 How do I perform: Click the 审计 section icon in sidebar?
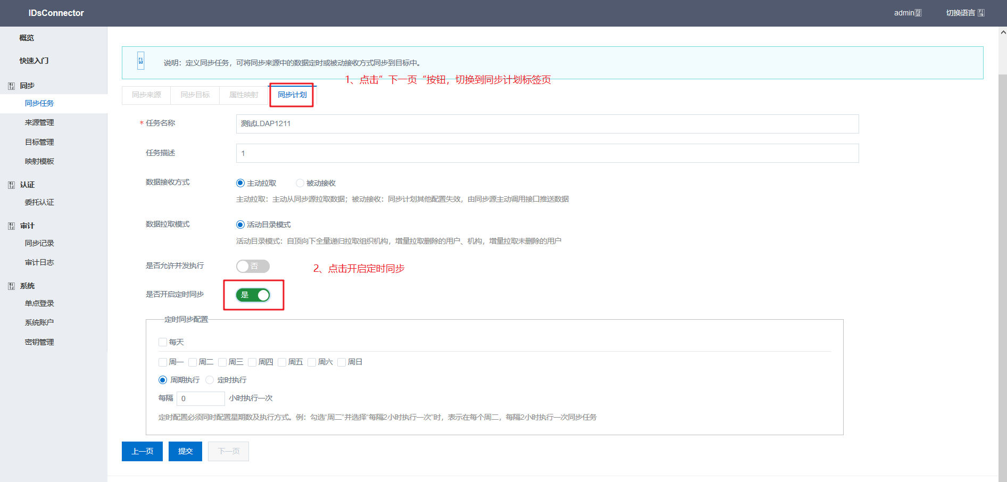point(11,226)
